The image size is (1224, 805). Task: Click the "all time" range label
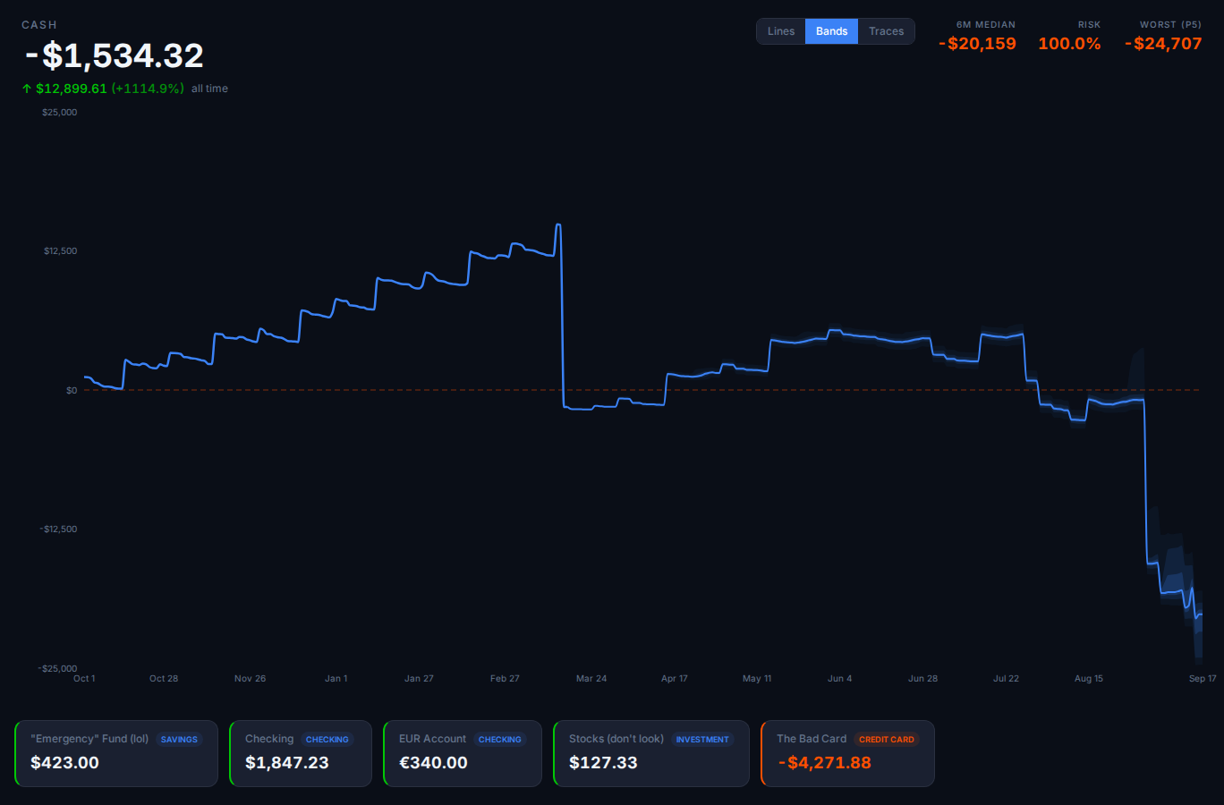click(x=209, y=89)
